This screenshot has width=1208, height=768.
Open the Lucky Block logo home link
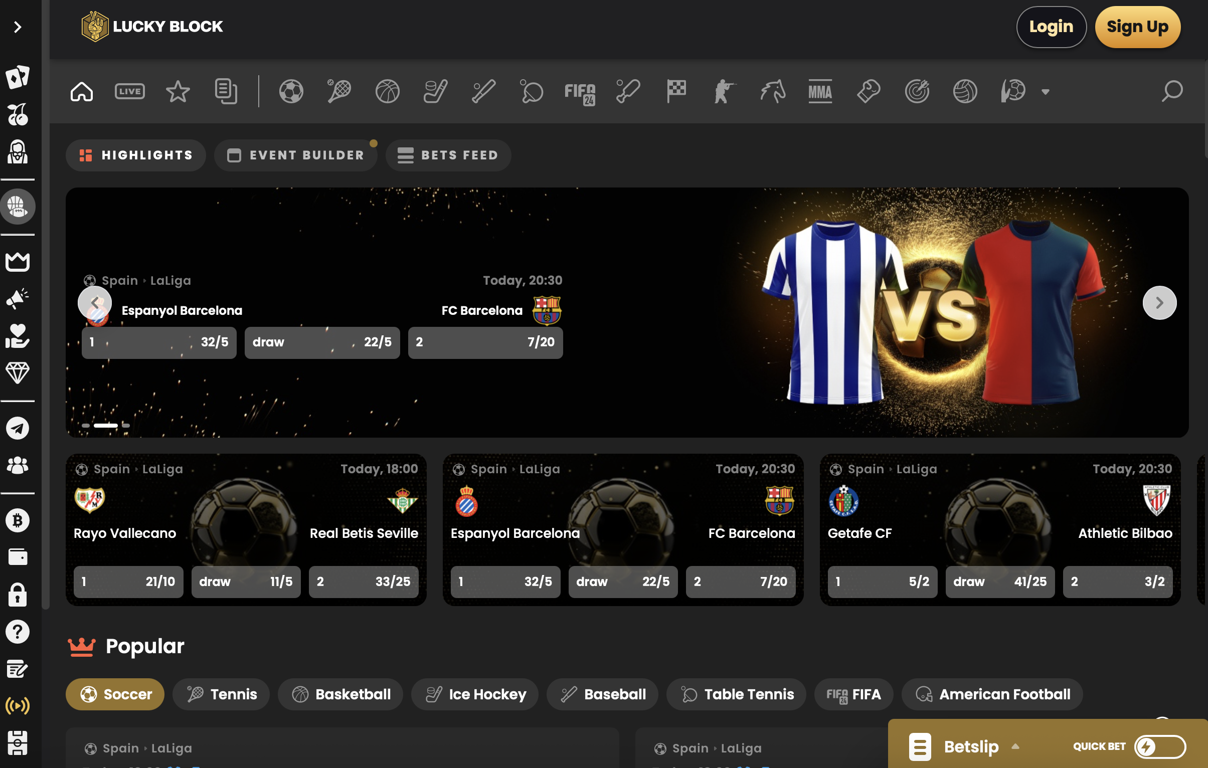tap(152, 27)
